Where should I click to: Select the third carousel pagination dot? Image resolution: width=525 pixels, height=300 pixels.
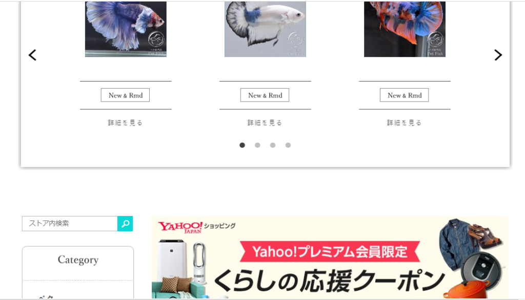click(x=273, y=145)
